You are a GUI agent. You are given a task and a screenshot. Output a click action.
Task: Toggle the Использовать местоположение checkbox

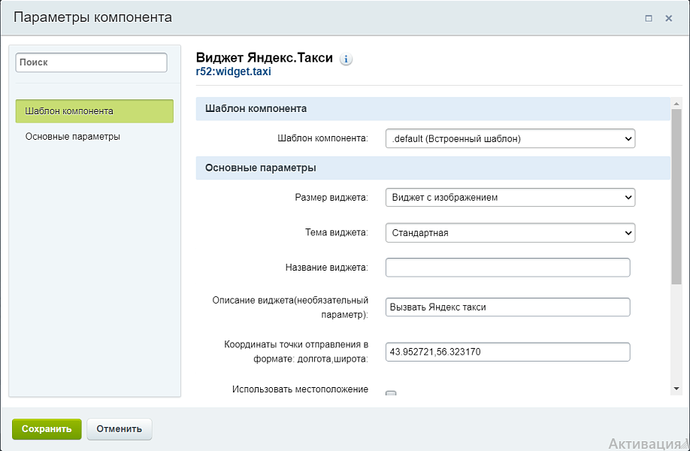pyautogui.click(x=391, y=394)
